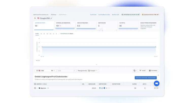Select the Huidig time range tab
Image resolution: width=195 pixels, height=103 pixels.
(x=37, y=34)
